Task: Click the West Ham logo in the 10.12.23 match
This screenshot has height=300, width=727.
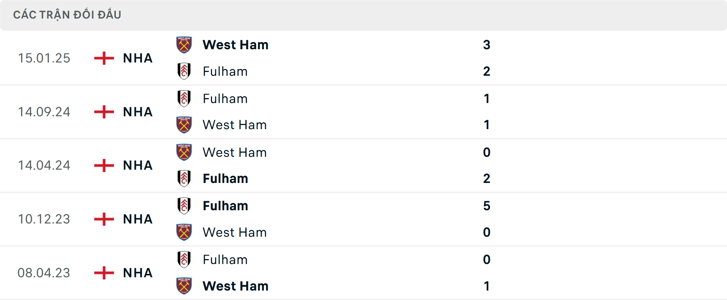Action: pos(184,232)
